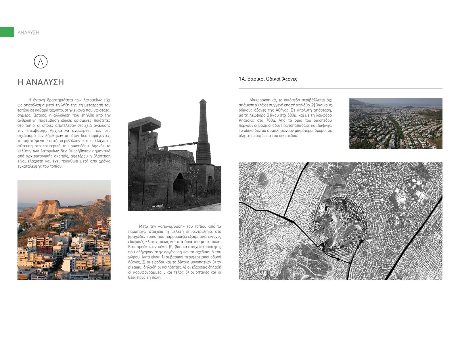Select paragraph starting Η έντονη δραστηριότητα
Image resolution: width=460 pixels, height=345 pixels.
pos(64,133)
